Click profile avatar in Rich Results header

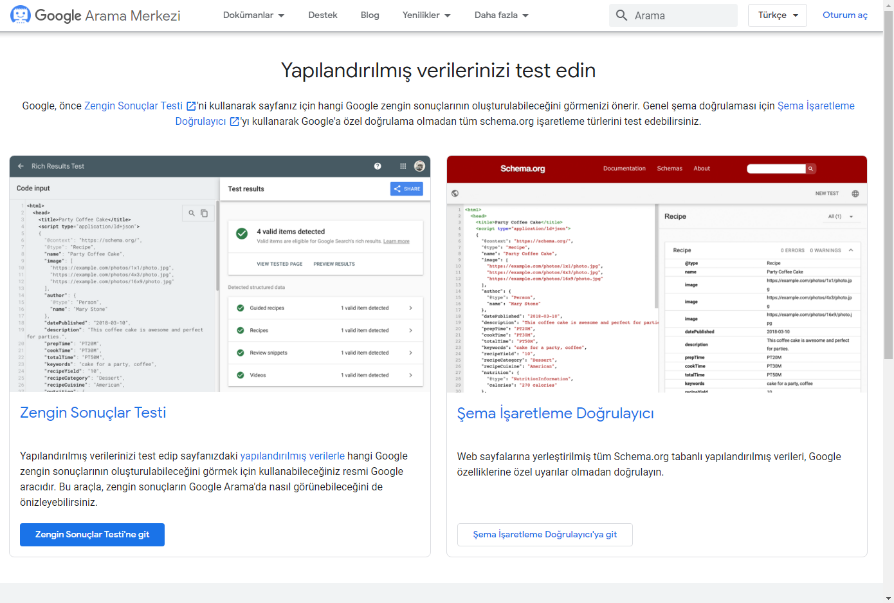pyautogui.click(x=419, y=166)
